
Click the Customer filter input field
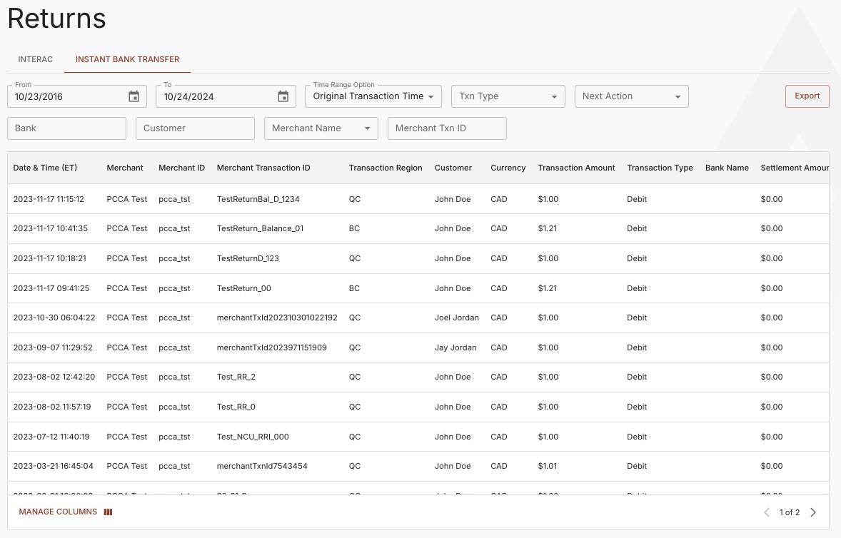tap(195, 128)
